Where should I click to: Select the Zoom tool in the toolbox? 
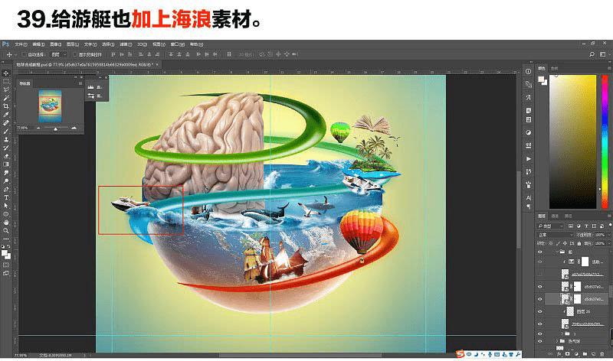tap(6, 231)
